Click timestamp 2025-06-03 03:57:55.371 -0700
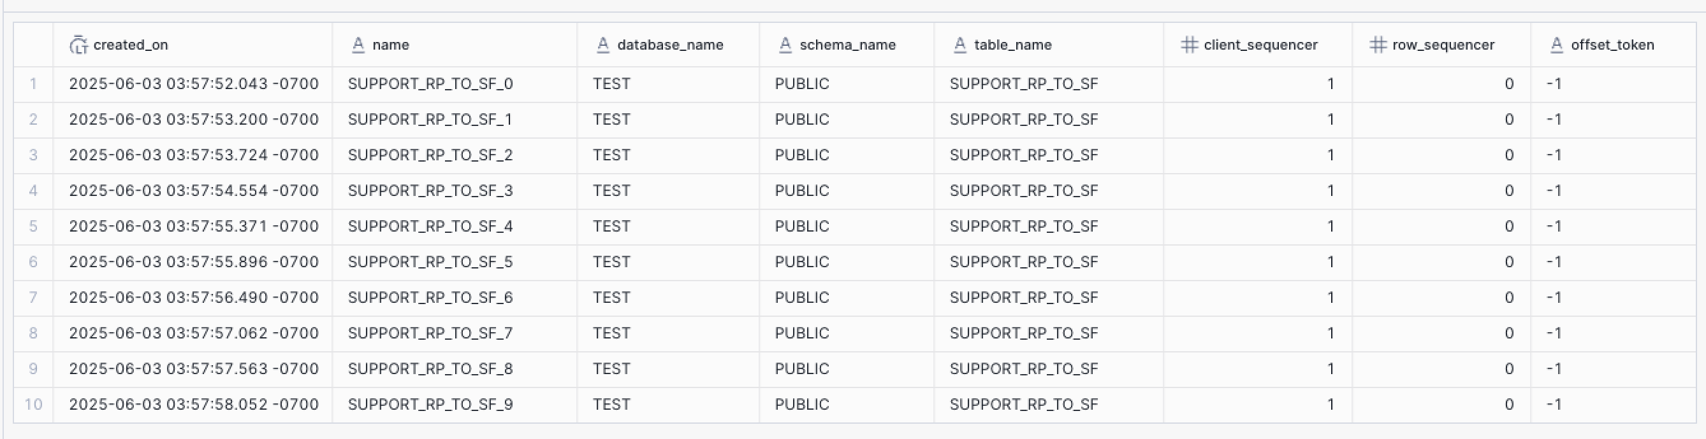1706x439 pixels. [194, 226]
